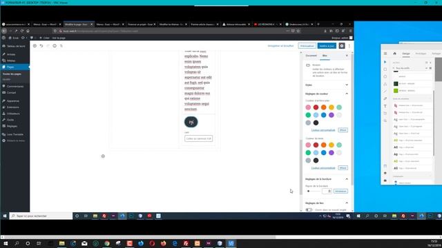Collapse the Réglages de couleur section
Screen dimensions: 442x248
[x=327, y=94]
